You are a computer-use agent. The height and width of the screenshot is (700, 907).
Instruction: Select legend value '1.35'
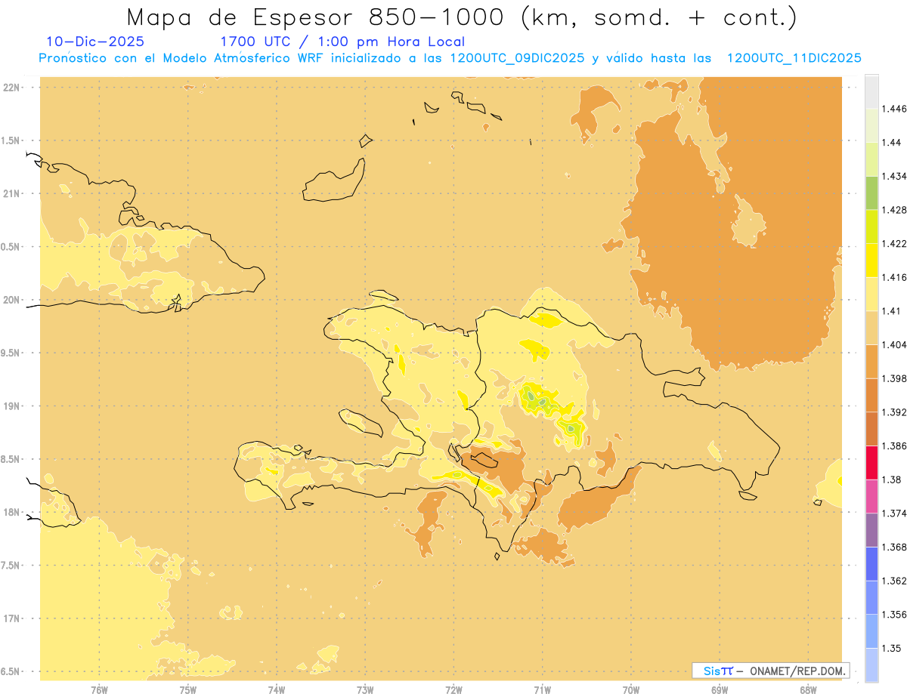(892, 648)
